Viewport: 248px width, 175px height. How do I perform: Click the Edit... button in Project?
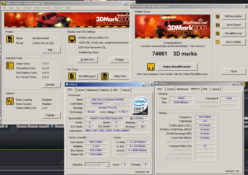coord(51,50)
